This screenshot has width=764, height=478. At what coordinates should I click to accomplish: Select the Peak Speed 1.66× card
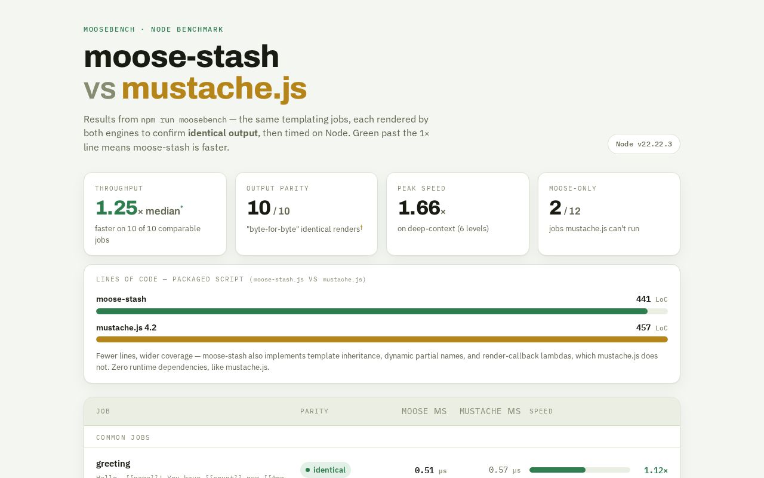458,214
